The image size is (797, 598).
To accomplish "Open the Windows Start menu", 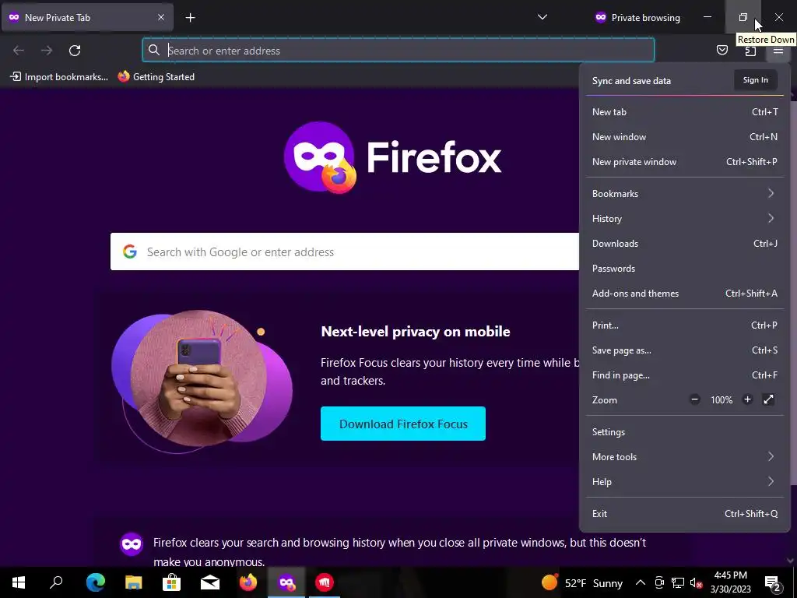I will 19,582.
